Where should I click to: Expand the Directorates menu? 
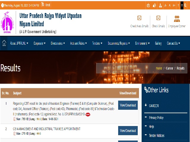tap(58, 43)
